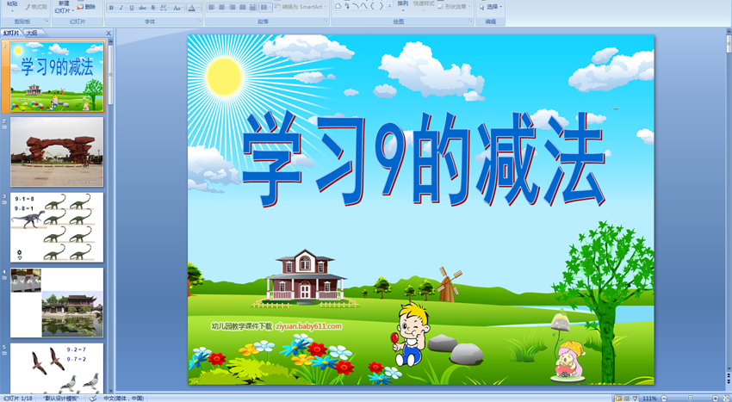The image size is (732, 402).
Task: Toggle text shadow (S) formatting
Action: tap(153, 8)
